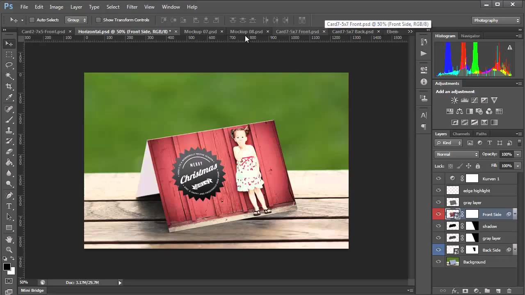Open the Adjustments panel options menu
The width and height of the screenshot is (525, 295).
[x=519, y=84]
